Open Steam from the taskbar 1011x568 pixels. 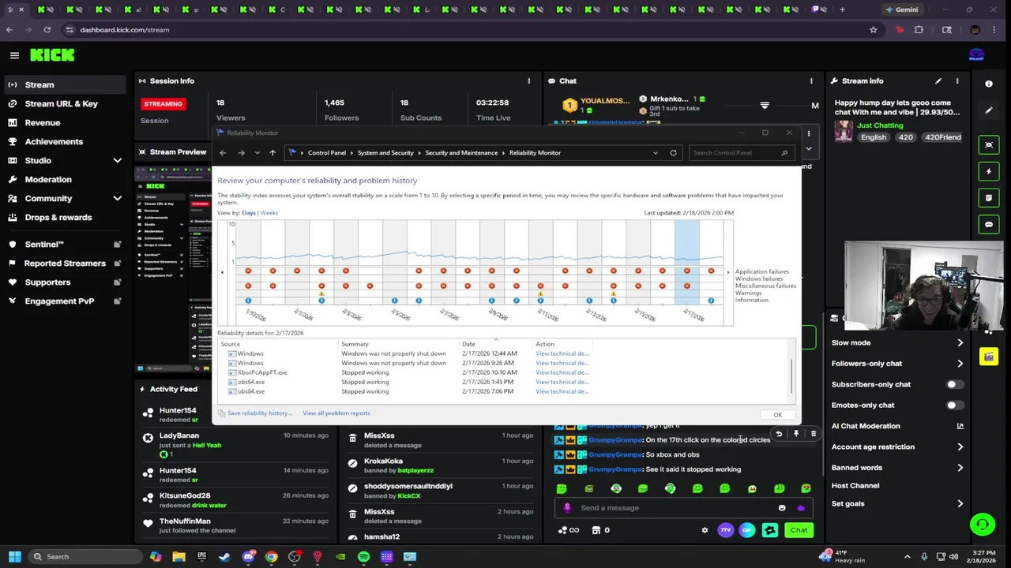[225, 557]
